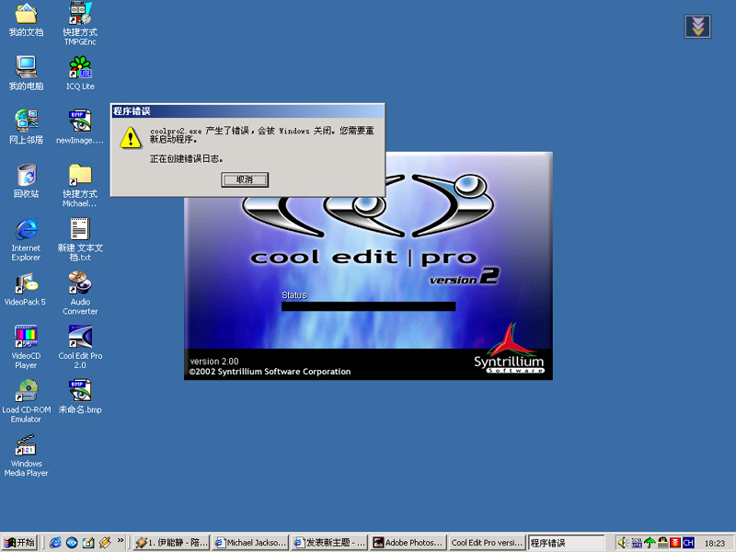The width and height of the screenshot is (736, 552).
Task: Click the coolpro2.exe error message text
Action: (262, 134)
